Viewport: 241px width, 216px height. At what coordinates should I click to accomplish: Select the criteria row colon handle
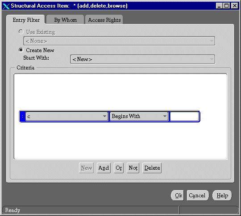tap(23, 116)
